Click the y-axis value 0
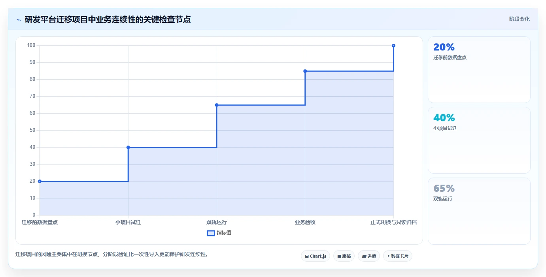 click(x=34, y=215)
